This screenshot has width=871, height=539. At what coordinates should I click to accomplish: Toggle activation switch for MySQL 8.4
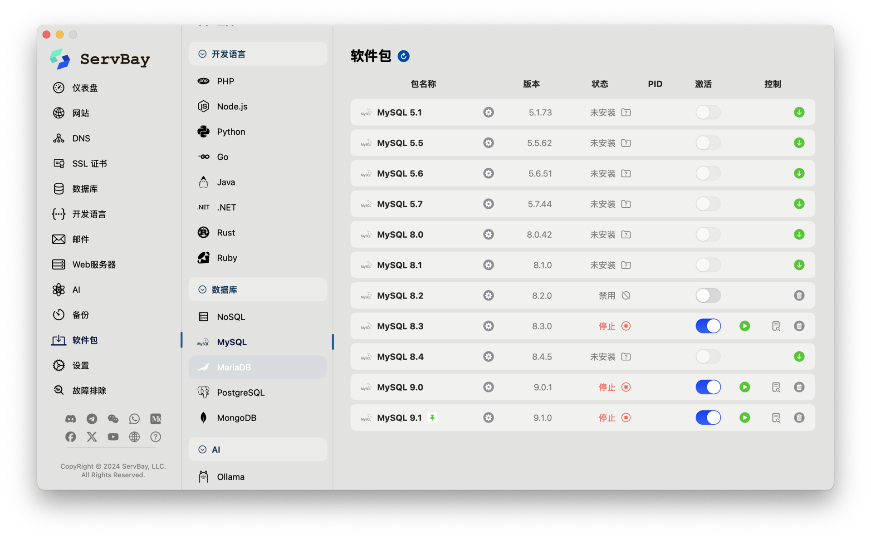click(x=708, y=357)
